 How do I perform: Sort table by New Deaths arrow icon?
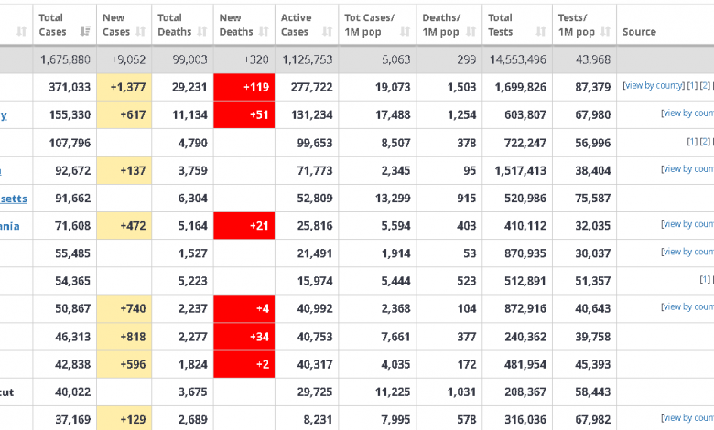point(265,31)
